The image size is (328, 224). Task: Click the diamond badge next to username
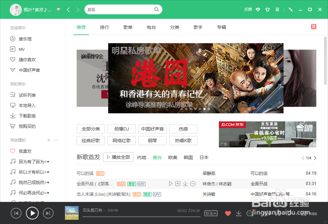[x=59, y=10]
